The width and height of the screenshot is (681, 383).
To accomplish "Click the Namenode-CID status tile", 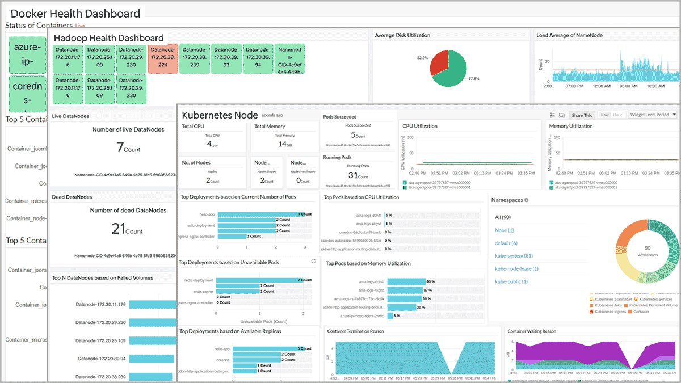I will point(289,58).
